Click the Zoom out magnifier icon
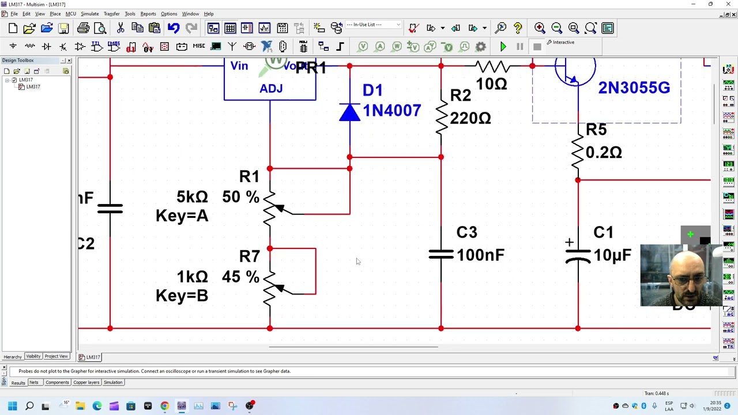The image size is (738, 415). pos(556,28)
